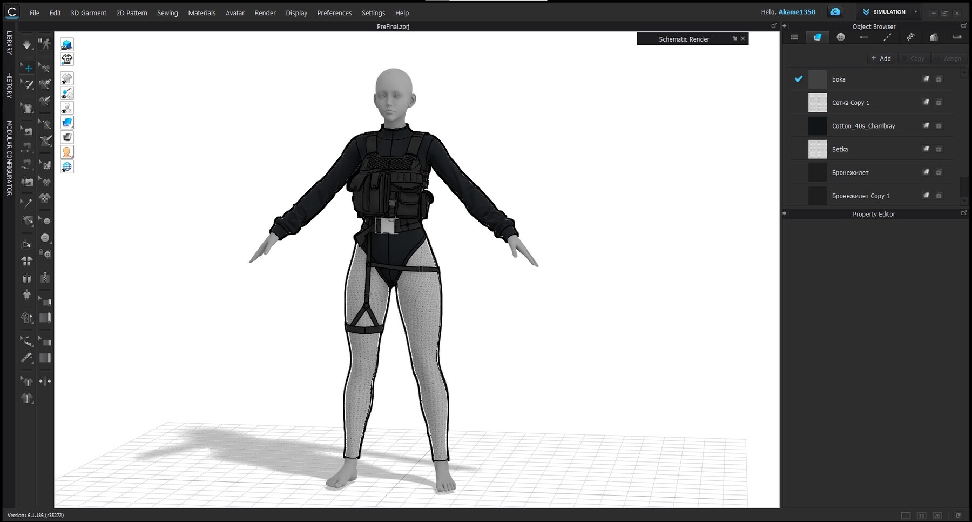Open the blue fabric surface display options

point(67,123)
